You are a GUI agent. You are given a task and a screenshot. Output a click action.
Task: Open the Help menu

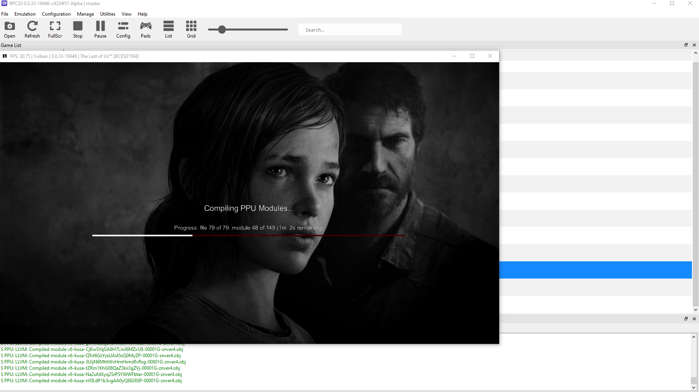pyautogui.click(x=142, y=14)
